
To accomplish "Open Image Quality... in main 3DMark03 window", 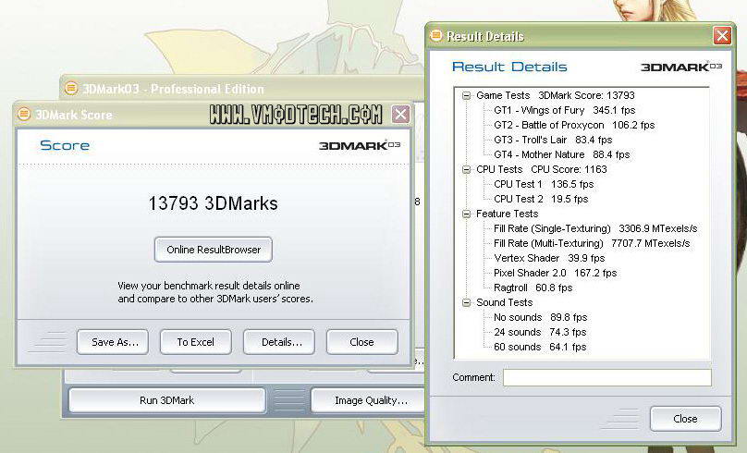I will 369,400.
